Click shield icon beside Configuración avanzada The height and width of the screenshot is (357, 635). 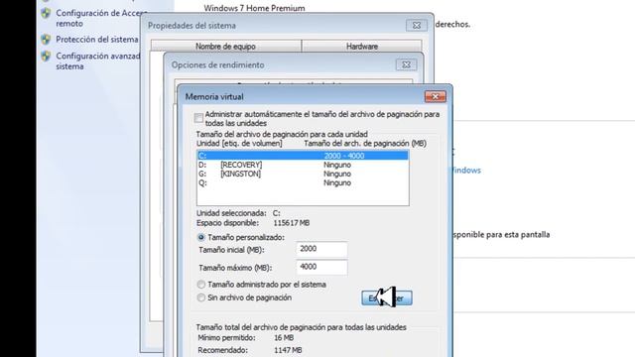click(x=46, y=56)
